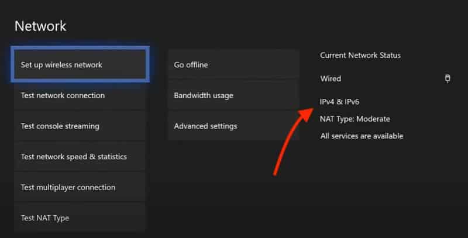Choose Test network speed & statistics
Viewport: 468px width, 238px height.
click(80, 157)
